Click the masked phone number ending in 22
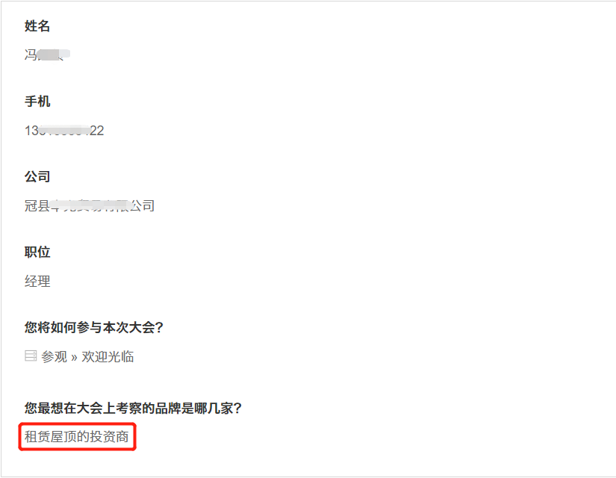 (x=64, y=131)
